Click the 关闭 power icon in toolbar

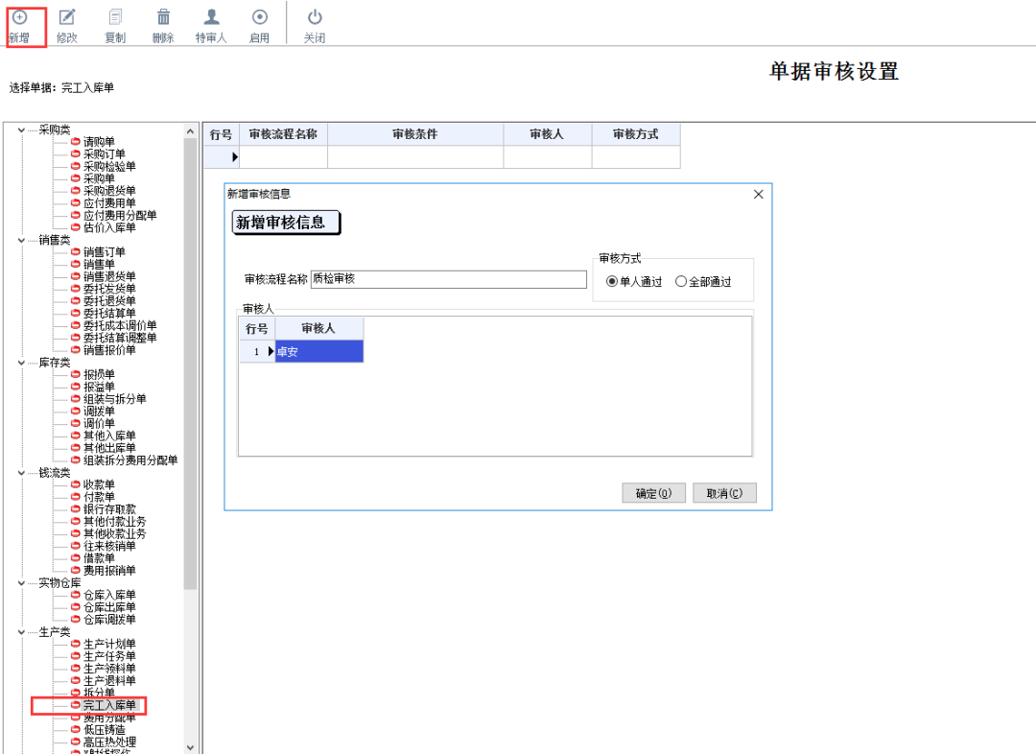click(315, 17)
